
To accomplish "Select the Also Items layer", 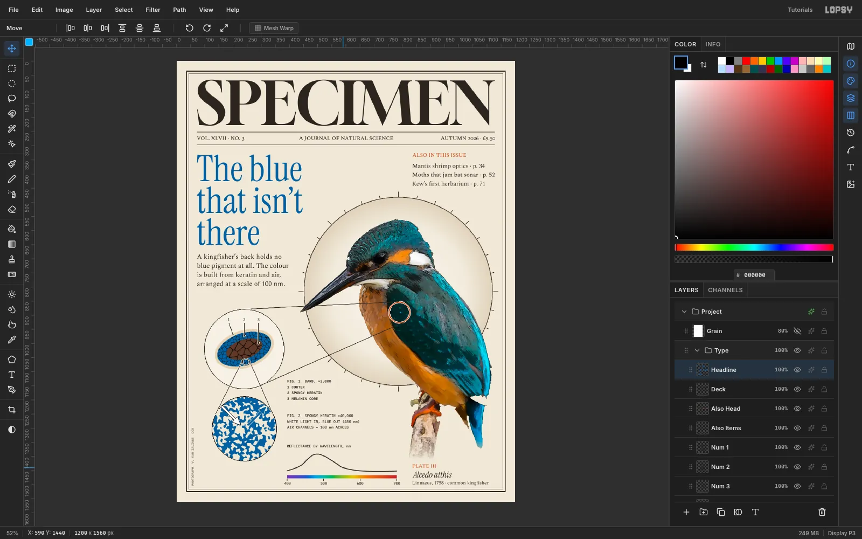I will click(754, 428).
